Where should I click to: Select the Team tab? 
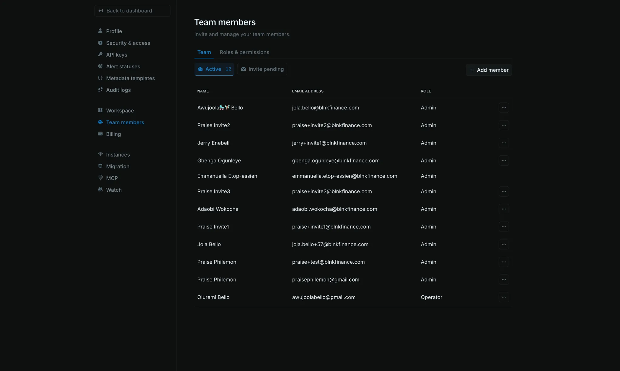(204, 52)
